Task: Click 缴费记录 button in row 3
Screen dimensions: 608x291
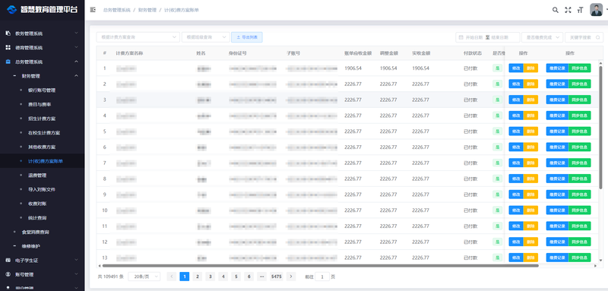Action: tap(557, 100)
